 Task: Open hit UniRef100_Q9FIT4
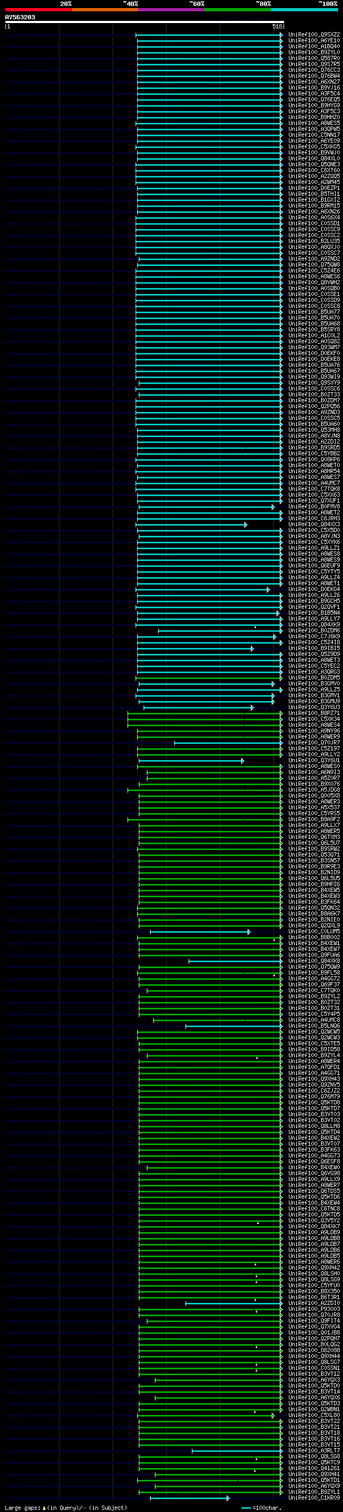click(x=314, y=1321)
